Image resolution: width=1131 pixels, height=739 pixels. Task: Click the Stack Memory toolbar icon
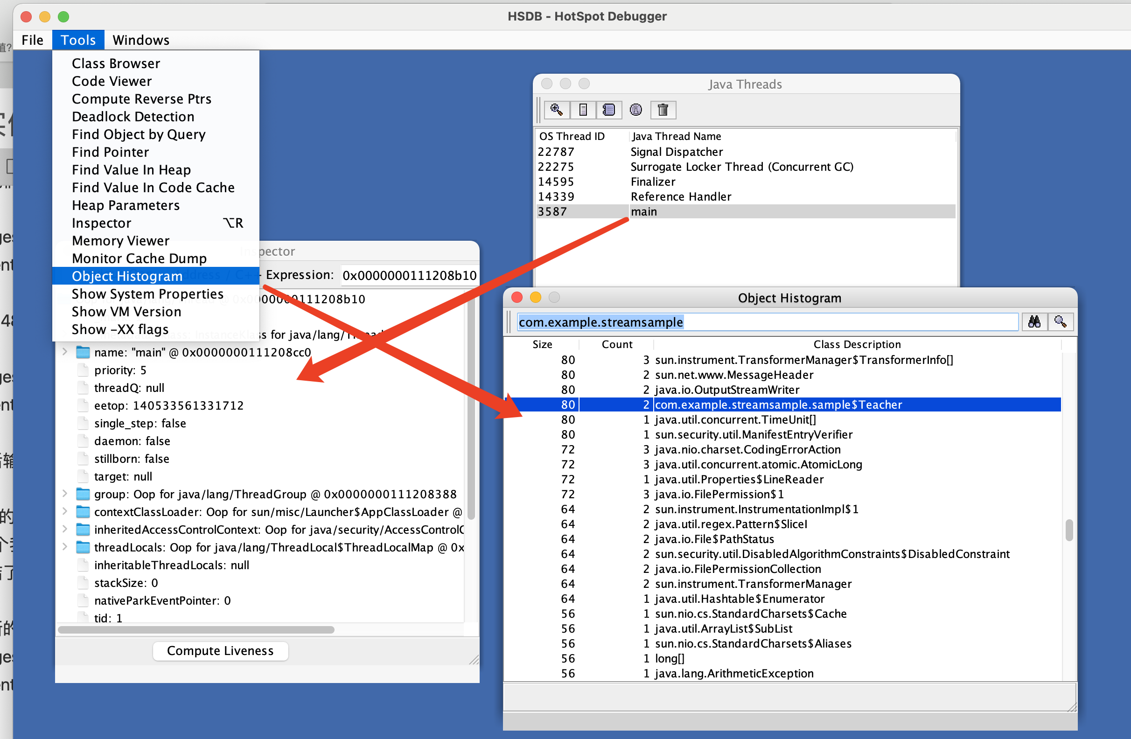click(x=583, y=110)
